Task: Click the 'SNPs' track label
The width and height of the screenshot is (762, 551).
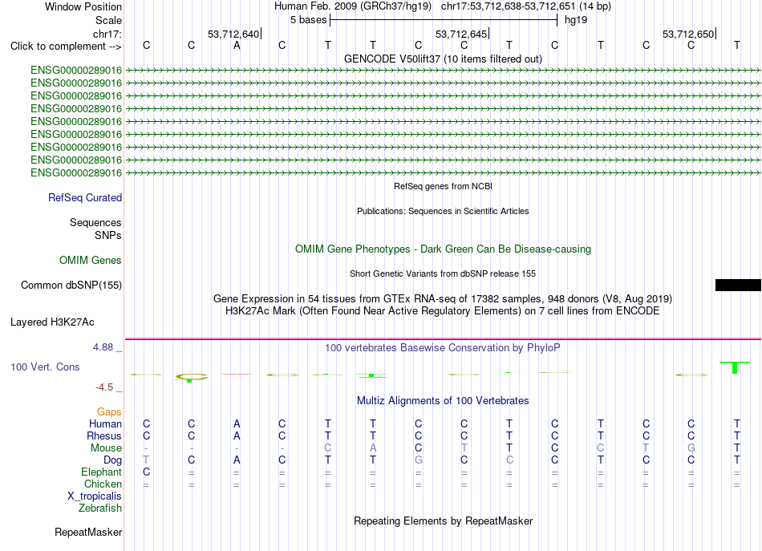Action: [x=108, y=235]
